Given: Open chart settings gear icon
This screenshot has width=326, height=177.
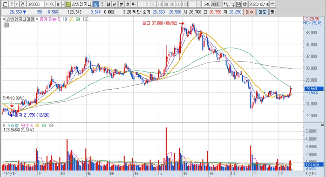Looking at the screenshot, I should tap(244, 4).
